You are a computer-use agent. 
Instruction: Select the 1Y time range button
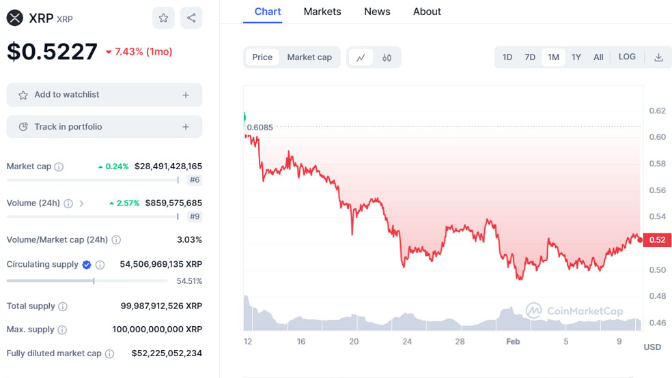click(x=576, y=57)
